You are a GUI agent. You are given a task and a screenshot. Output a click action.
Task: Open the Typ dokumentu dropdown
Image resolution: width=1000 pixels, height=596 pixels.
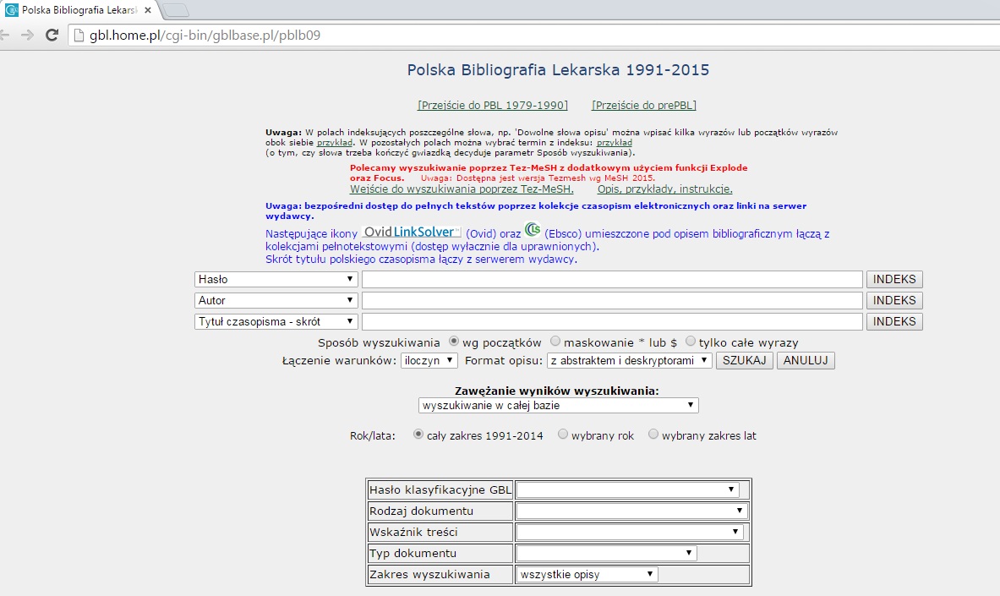pos(606,553)
